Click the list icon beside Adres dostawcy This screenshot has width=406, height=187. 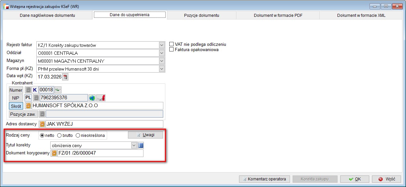[42, 124]
